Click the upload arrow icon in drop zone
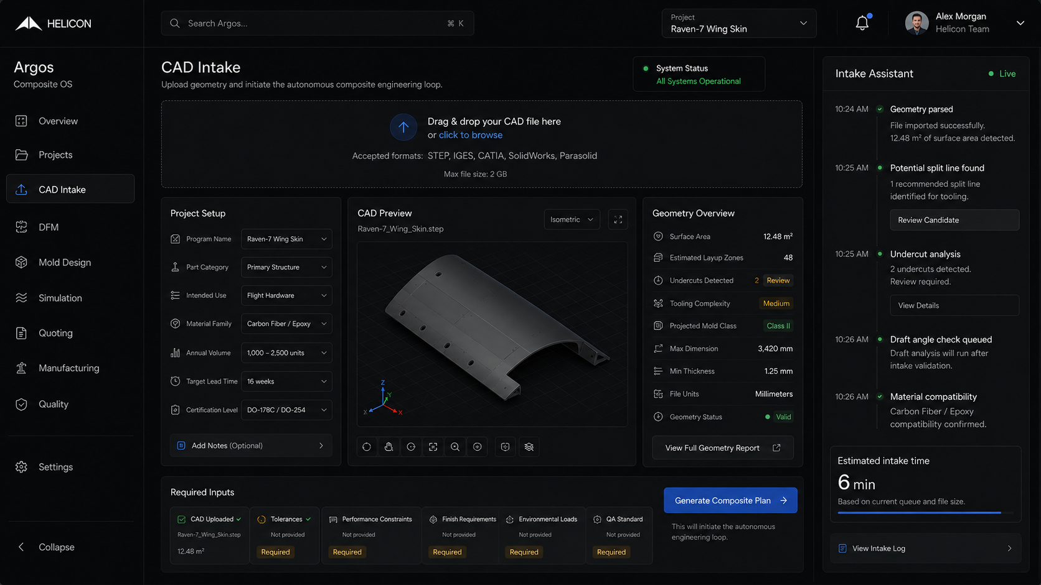This screenshot has height=585, width=1041. 403,127
